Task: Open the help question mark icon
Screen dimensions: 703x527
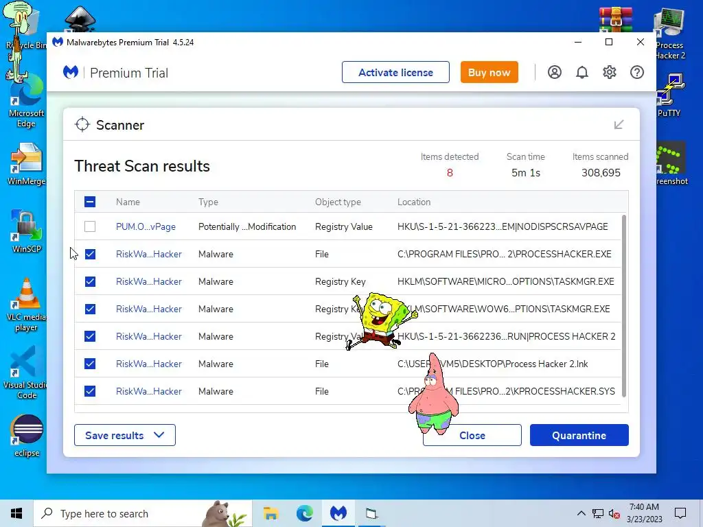Action: point(637,72)
